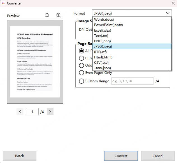This screenshot has height=163, width=177.
Task: Zoom out the preview with minus magnifier
Action: pyautogui.click(x=47, y=15)
